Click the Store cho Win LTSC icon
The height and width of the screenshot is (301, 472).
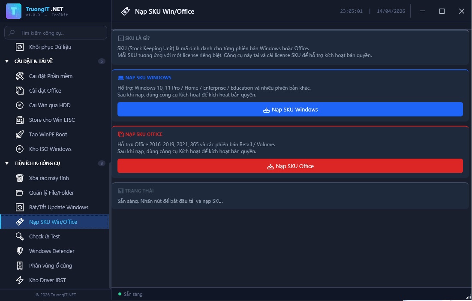[20, 120]
